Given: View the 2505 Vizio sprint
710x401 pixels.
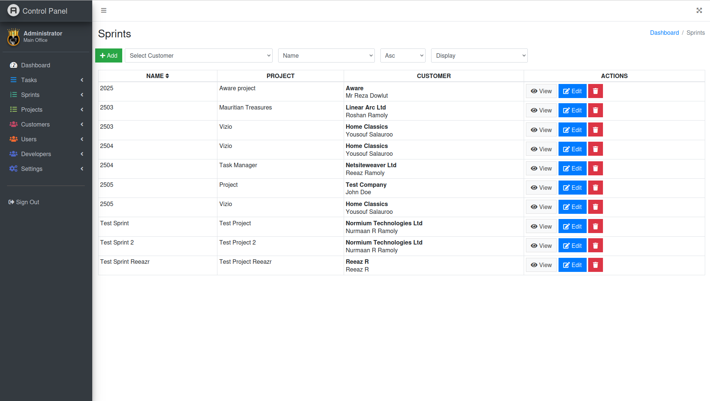Looking at the screenshot, I should (x=541, y=207).
